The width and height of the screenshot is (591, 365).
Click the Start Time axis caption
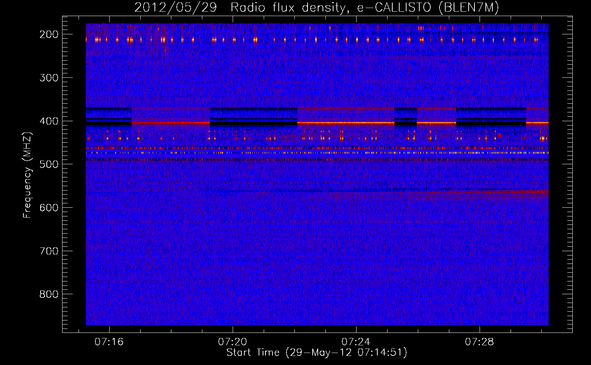[x=317, y=353]
